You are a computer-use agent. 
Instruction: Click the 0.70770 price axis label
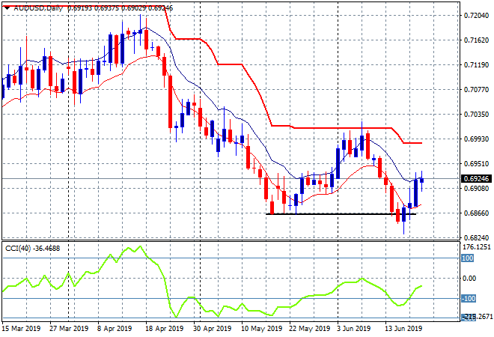click(x=476, y=90)
